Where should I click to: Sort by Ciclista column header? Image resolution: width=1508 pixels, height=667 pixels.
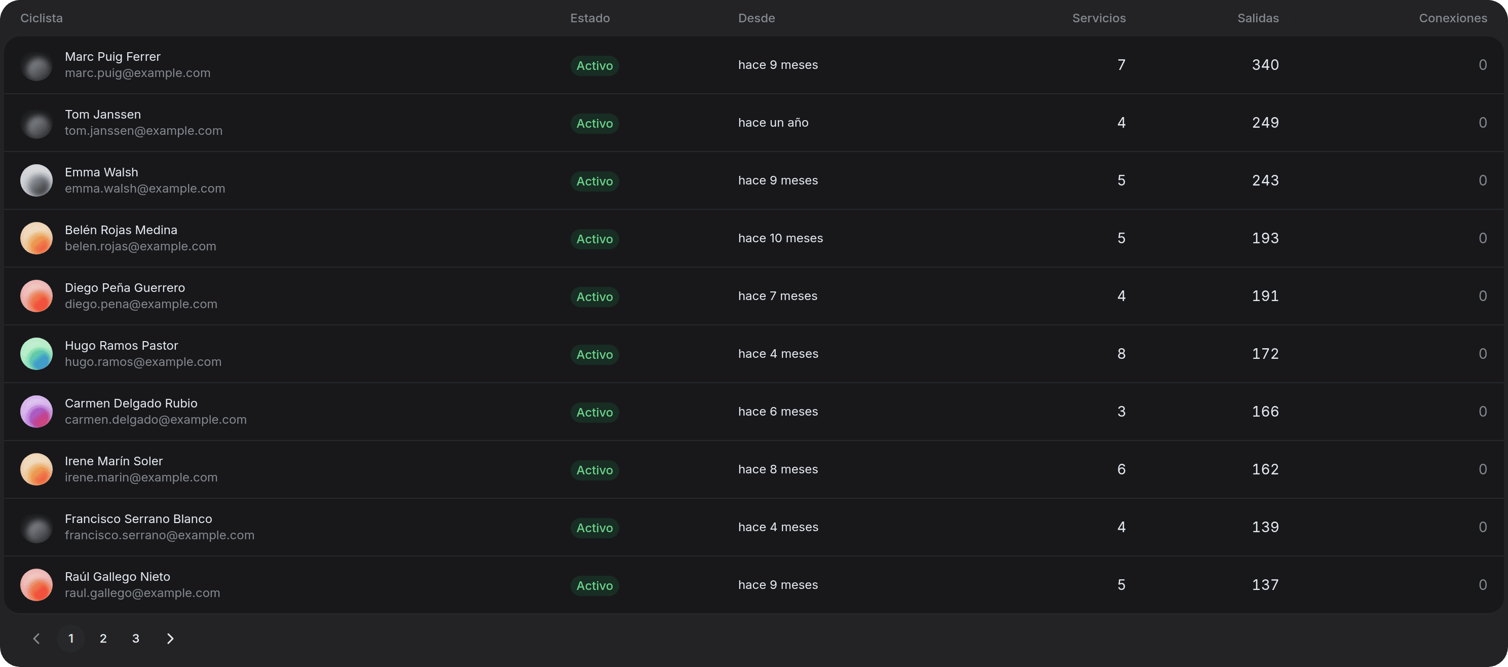(42, 18)
